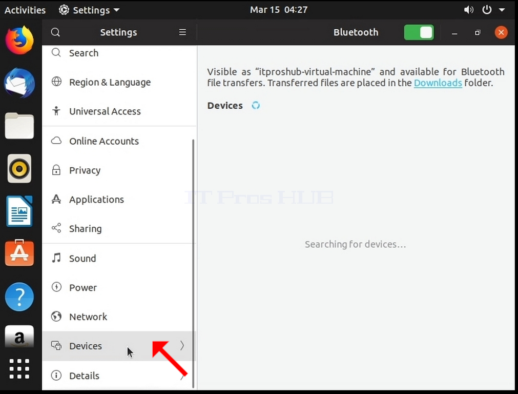Screen dimensions: 518x394
Task: Click the Sharing icon in sidebar
Action: click(56, 228)
